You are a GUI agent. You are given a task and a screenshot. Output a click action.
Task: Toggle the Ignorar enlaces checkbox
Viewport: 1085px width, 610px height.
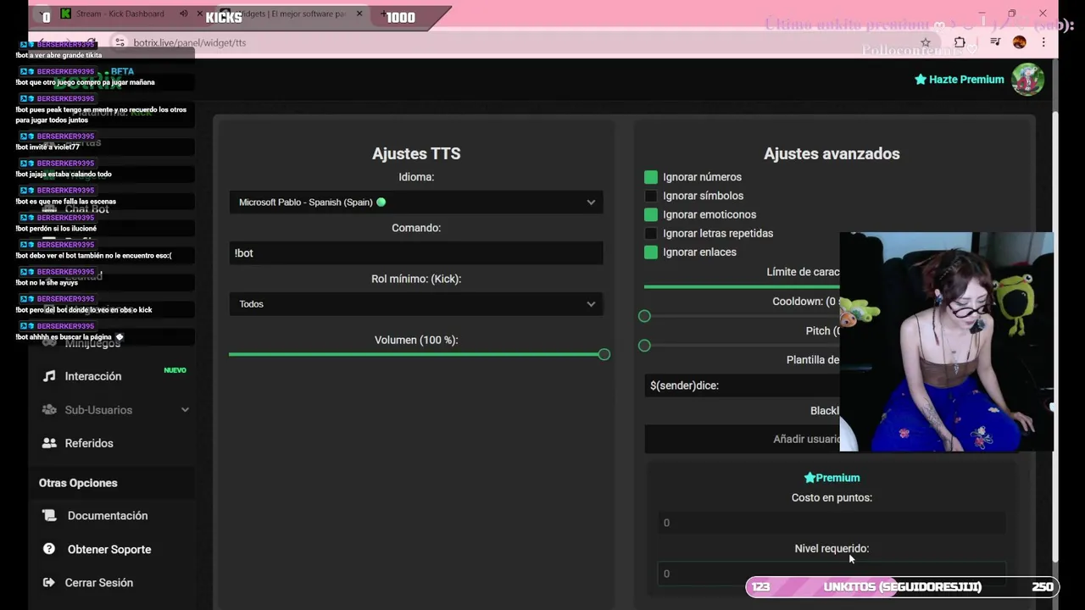(x=651, y=252)
